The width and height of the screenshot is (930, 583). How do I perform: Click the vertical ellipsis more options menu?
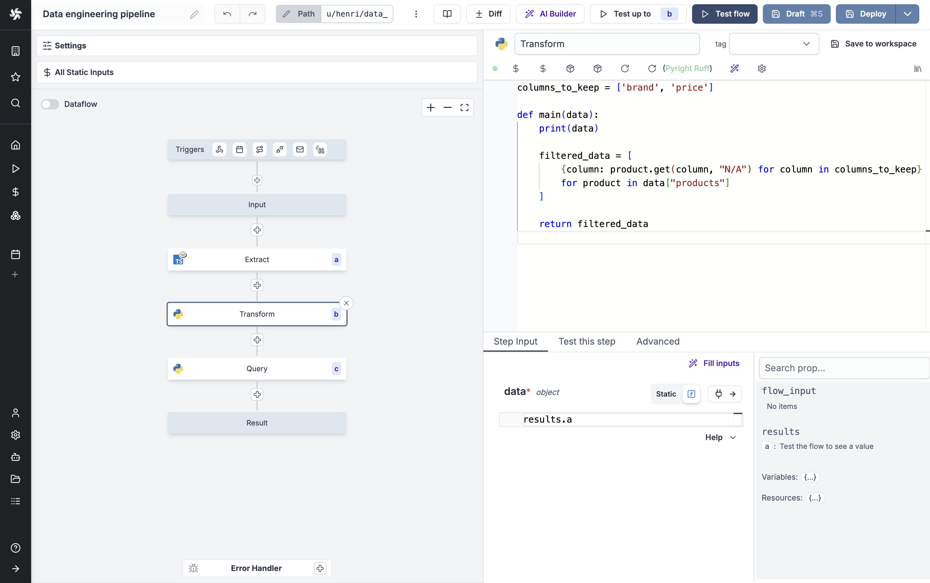click(416, 14)
